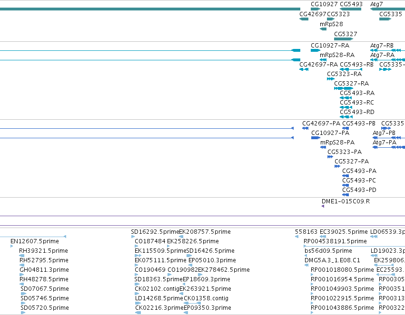The width and height of the screenshot is (405, 315).
Task: Click the RH52795.5prime EST label
Action: click(44, 261)
